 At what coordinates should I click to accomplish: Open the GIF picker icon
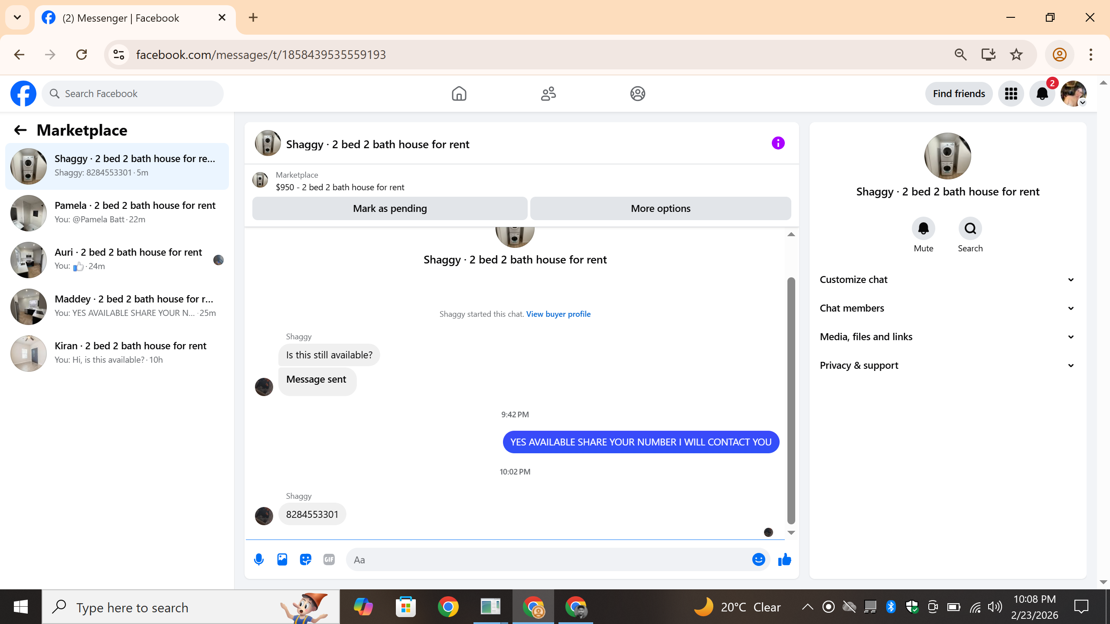coord(329,559)
